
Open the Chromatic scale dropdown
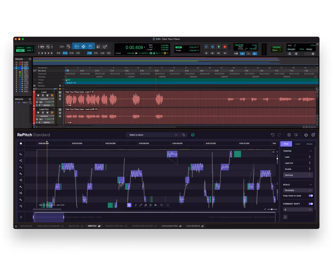[298, 190]
